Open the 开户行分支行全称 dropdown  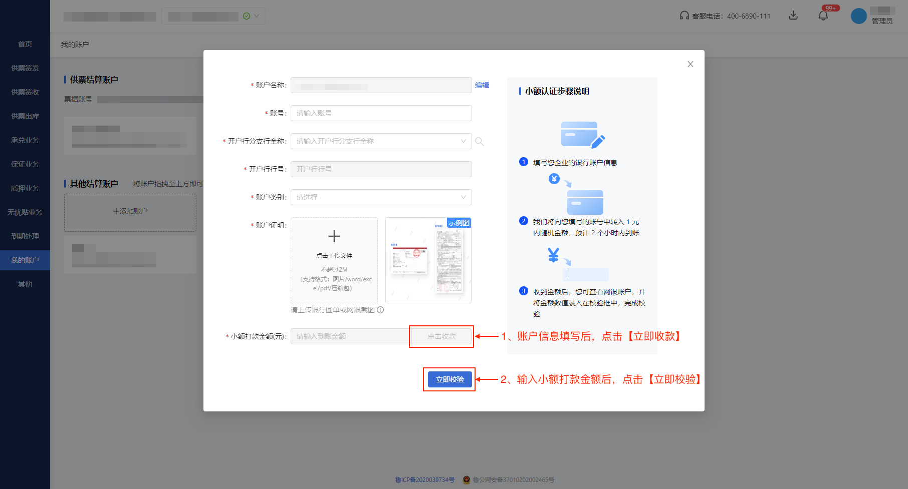click(381, 141)
